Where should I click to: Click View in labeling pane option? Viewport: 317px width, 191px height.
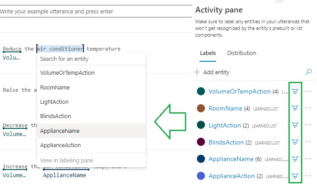[x=67, y=160]
